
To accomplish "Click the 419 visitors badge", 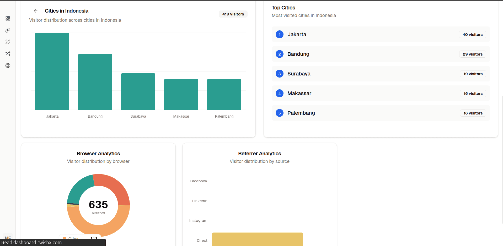I will pyautogui.click(x=233, y=14).
